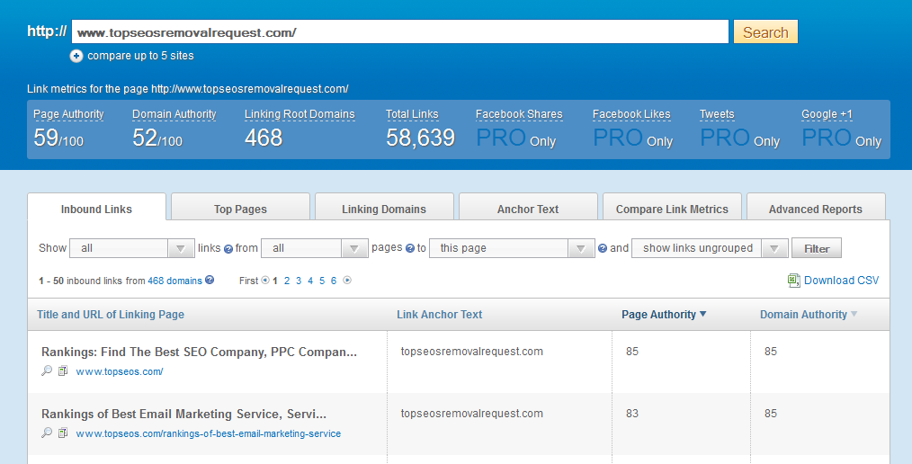Click 'Rankings of Best Email Marketing Service' title
This screenshot has width=912, height=464.
tap(183, 414)
